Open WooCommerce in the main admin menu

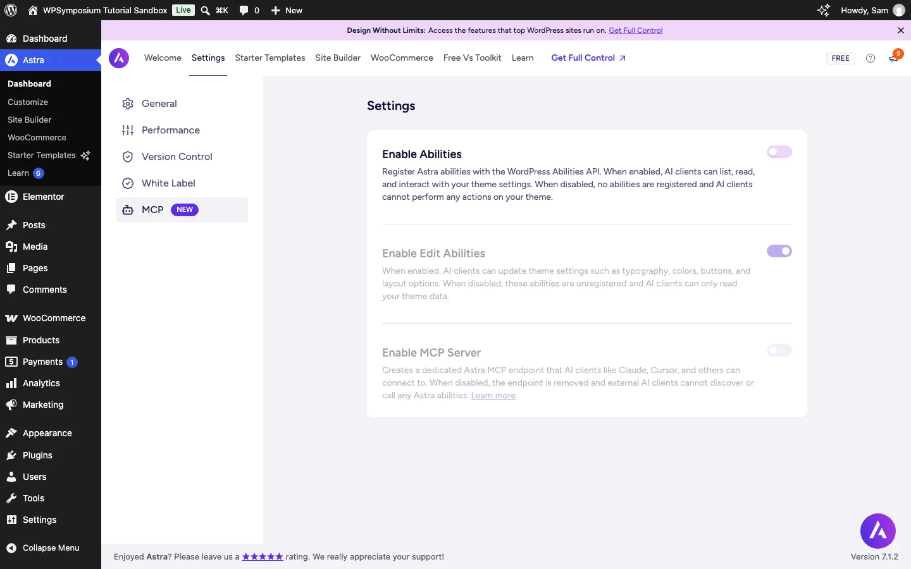(51, 318)
